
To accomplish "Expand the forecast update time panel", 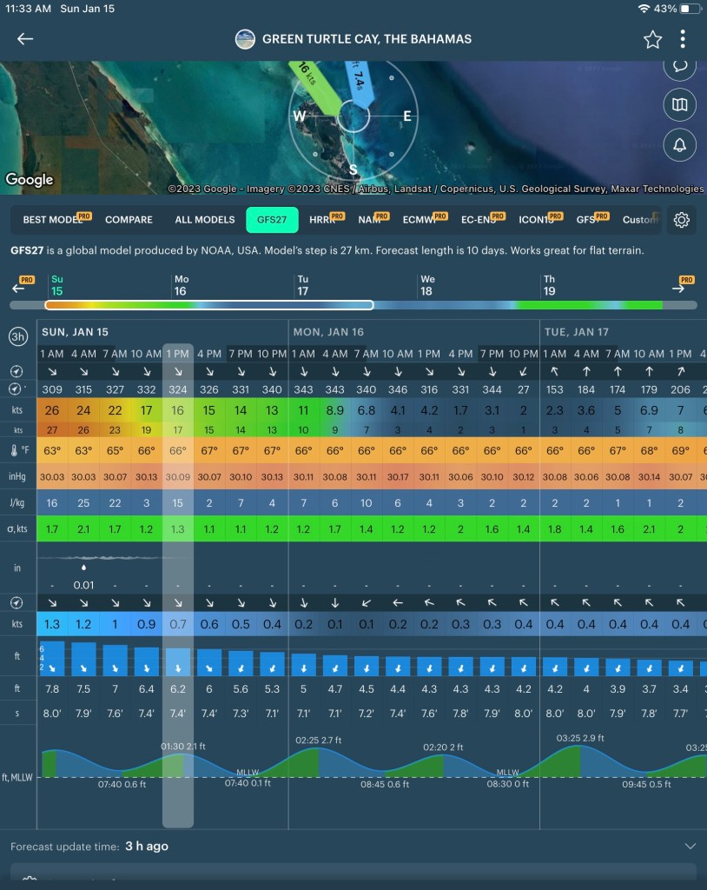I will [690, 846].
